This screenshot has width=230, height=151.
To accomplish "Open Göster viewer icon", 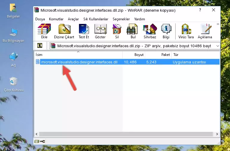I will (100, 31).
